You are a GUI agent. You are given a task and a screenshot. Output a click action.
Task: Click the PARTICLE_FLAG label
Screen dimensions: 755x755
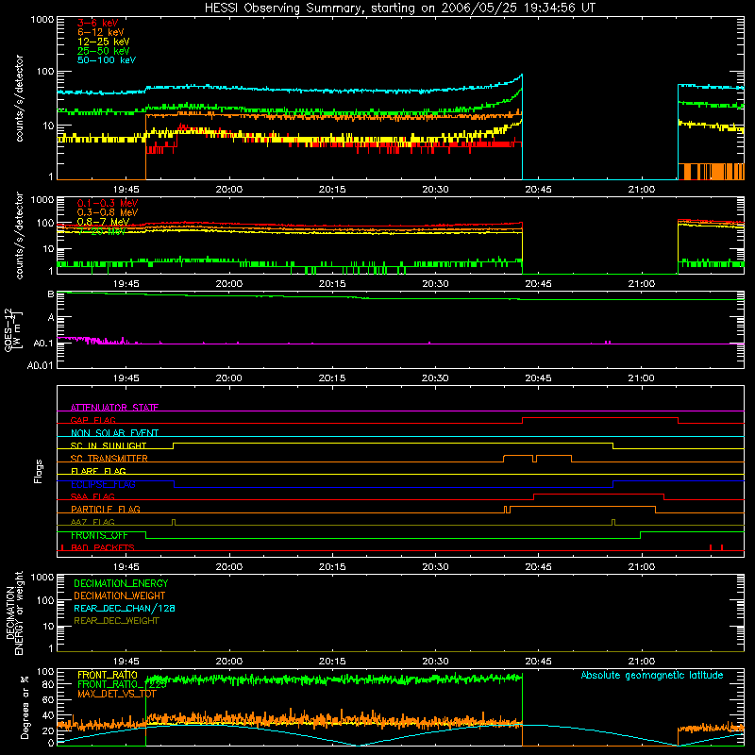(106, 509)
